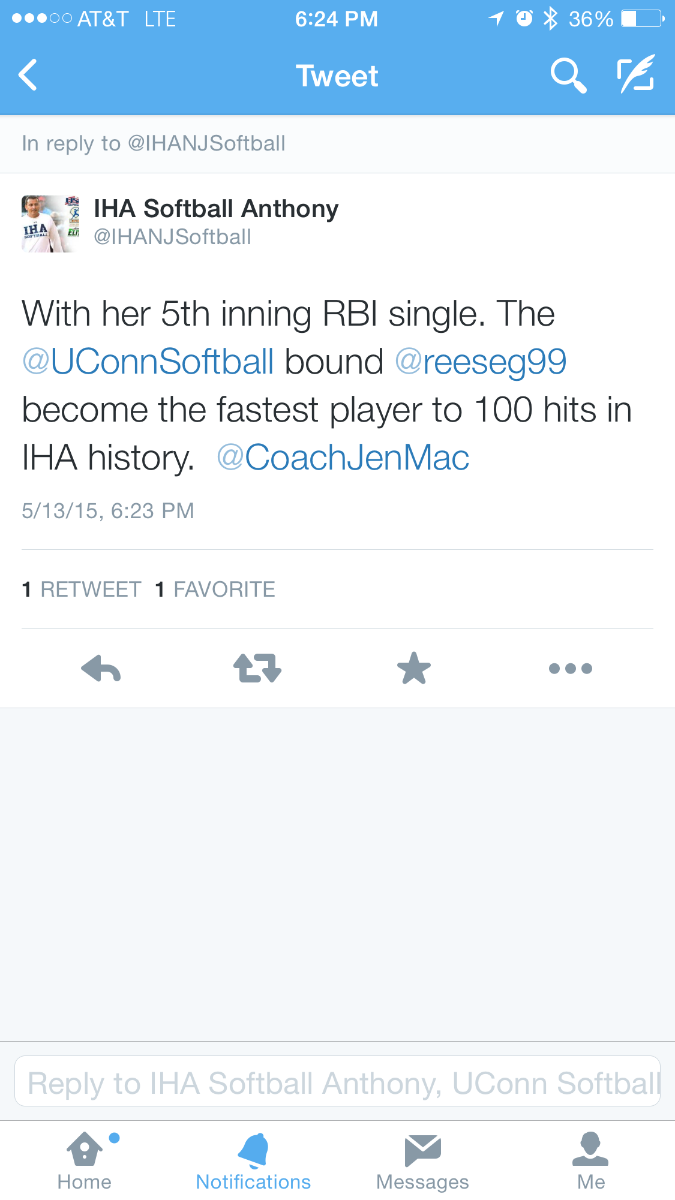Open the search magnifier icon
Viewport: 675px width, 1200px height.
[x=568, y=75]
